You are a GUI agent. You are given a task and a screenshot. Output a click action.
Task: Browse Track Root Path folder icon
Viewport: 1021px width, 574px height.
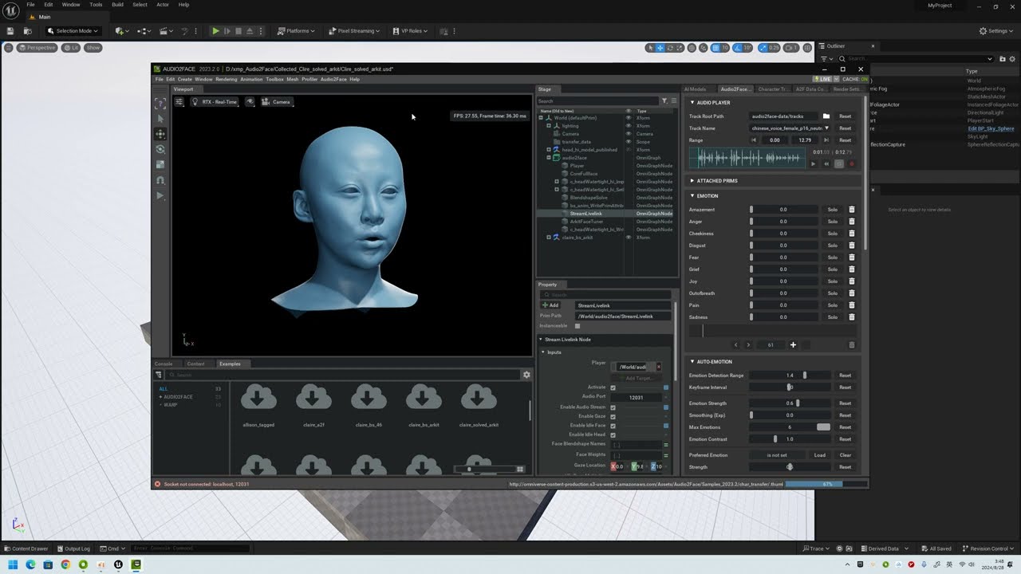826,116
